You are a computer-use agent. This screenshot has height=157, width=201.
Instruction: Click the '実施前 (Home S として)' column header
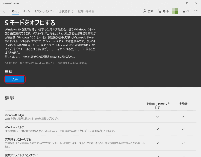click(x=158, y=106)
